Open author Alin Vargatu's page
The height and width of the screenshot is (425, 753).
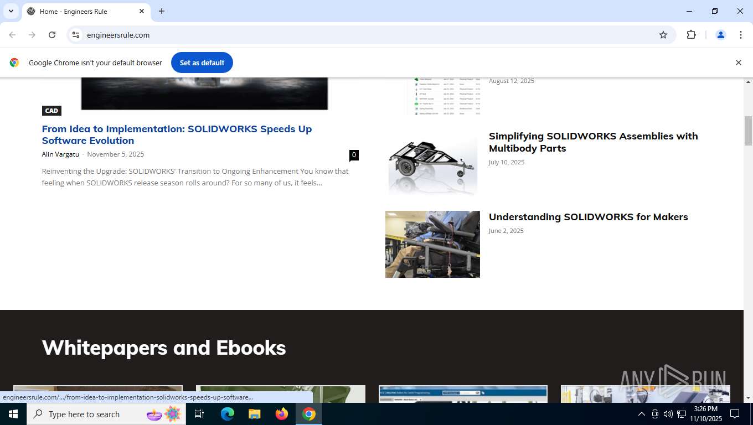(60, 154)
